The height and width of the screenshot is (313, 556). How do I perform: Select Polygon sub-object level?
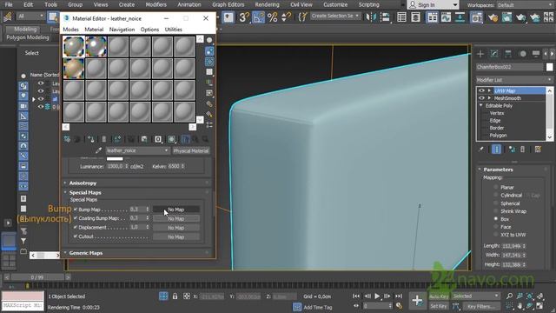pos(498,136)
